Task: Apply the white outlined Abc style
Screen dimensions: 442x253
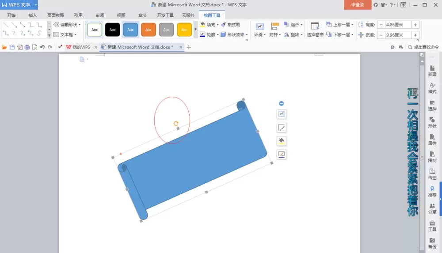Action: pos(95,30)
